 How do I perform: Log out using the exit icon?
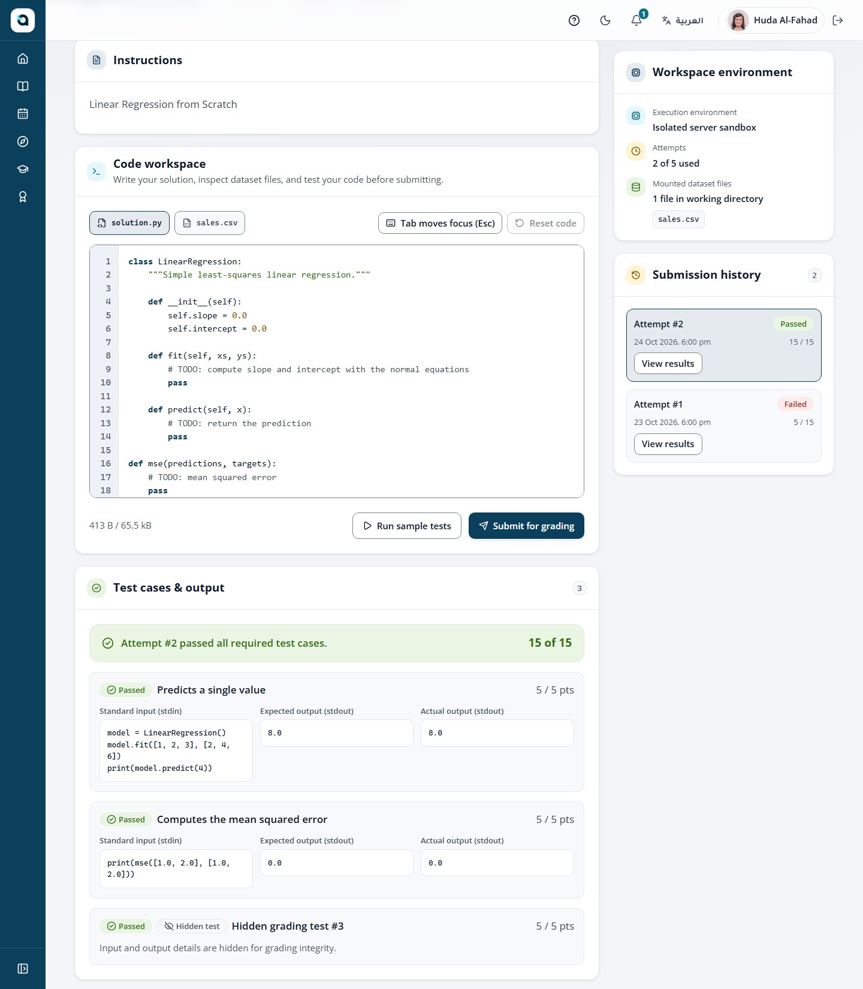(x=838, y=20)
